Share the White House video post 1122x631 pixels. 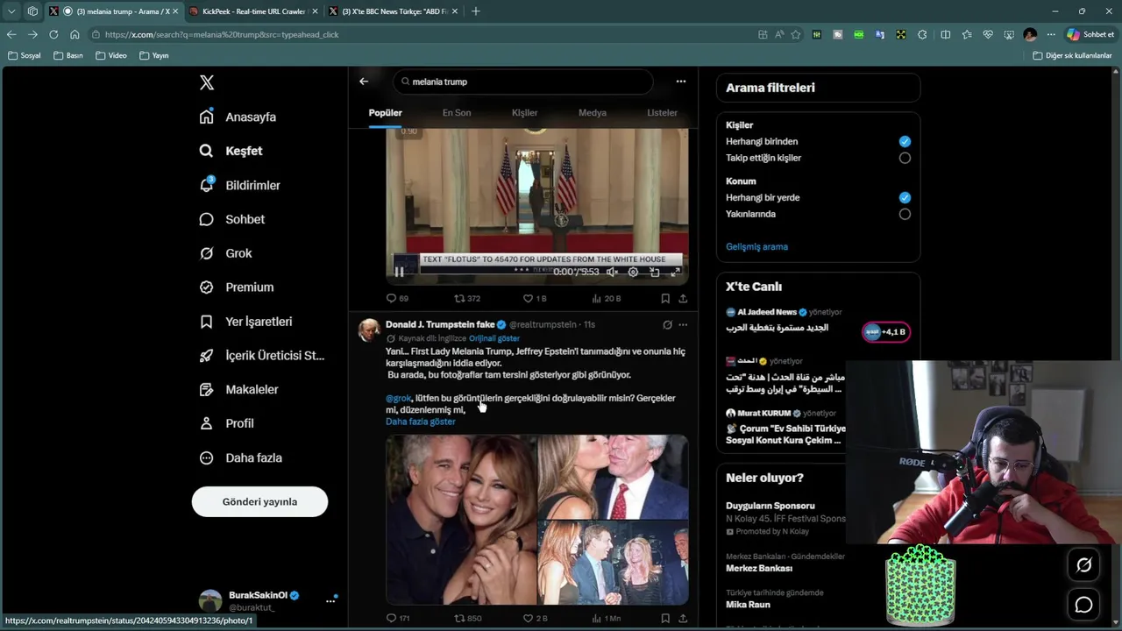[x=683, y=298]
